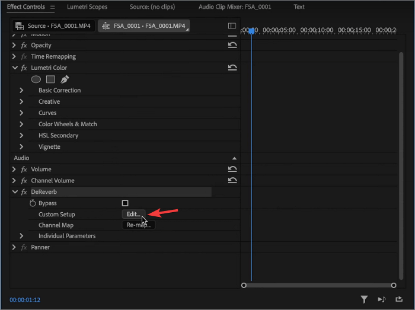Image resolution: width=415 pixels, height=310 pixels.
Task: Collapse the Lumetri Color effect
Action: (x=15, y=68)
